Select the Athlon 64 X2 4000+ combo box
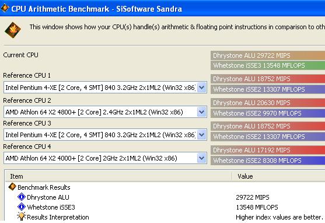Viewport: 325px width, 223px height. click(105, 158)
